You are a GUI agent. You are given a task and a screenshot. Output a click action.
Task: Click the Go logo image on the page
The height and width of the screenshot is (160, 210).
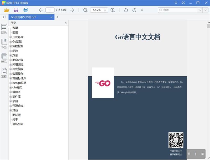tap(103, 83)
